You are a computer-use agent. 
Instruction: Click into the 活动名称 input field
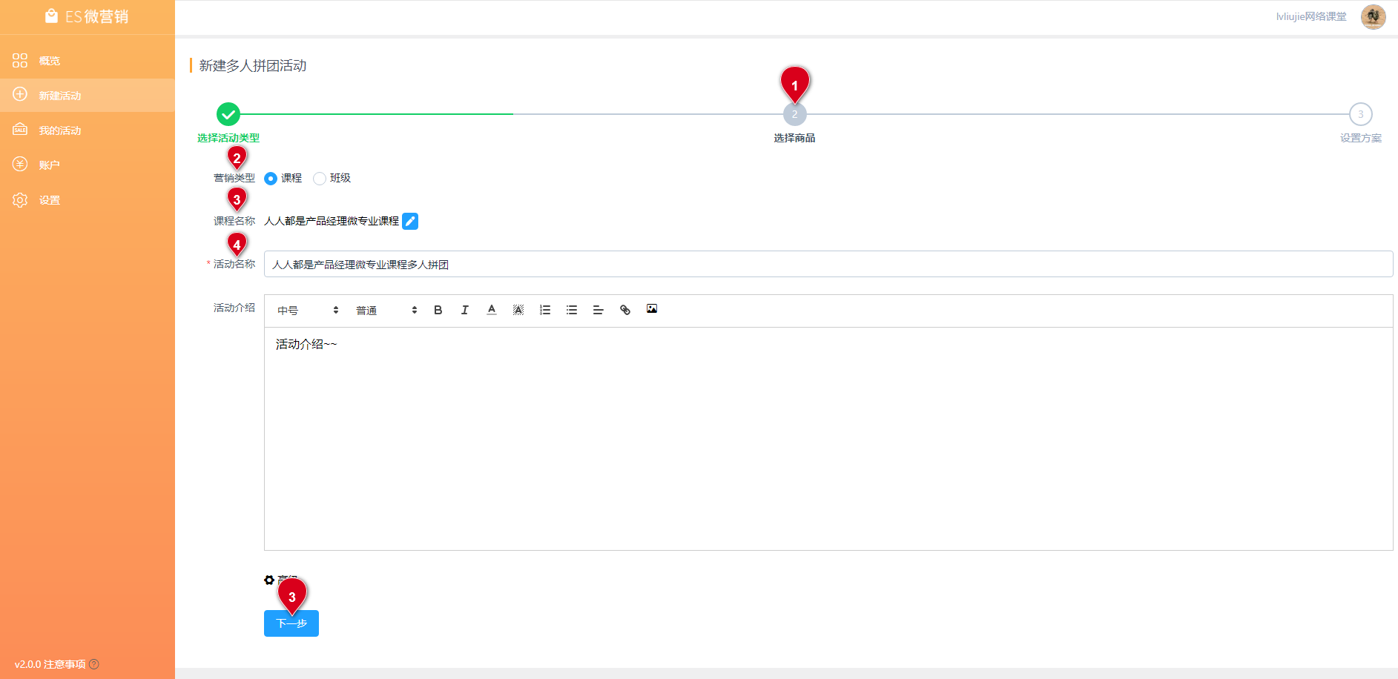tap(828, 265)
